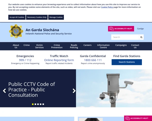This screenshot has width=152, height=121.
Task: Go to previous carousel slide arrow
Action: 4,91
